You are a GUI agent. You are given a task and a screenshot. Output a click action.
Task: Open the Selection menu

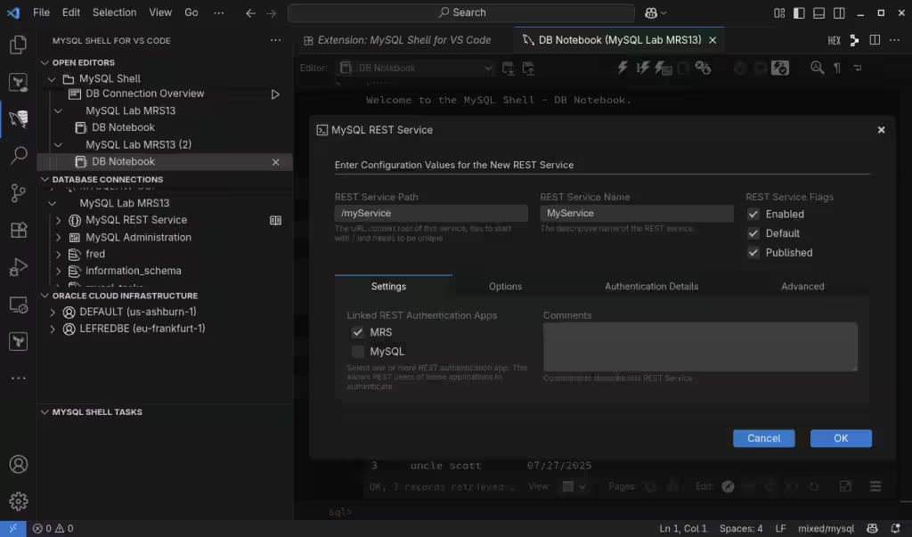114,12
